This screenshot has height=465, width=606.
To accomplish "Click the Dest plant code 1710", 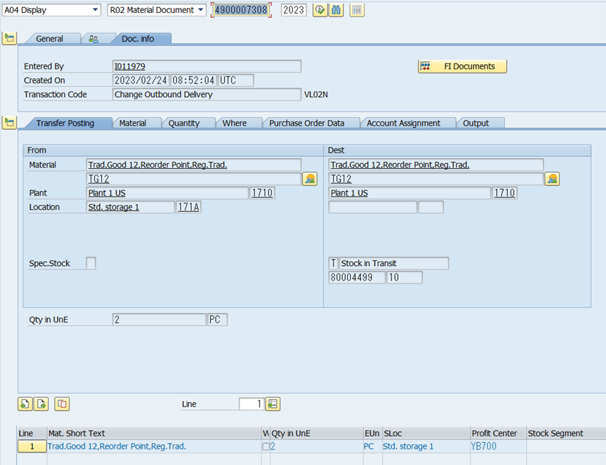I will tap(505, 193).
